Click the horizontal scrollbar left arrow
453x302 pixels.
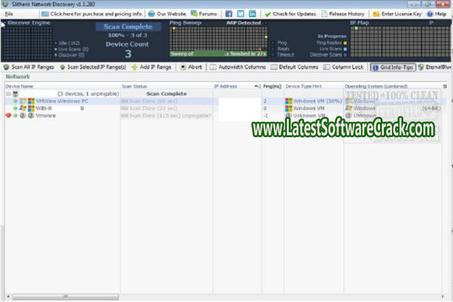[8, 296]
